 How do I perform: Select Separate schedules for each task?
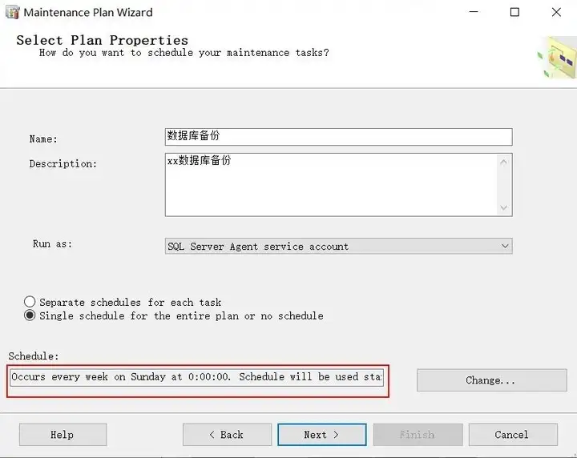click(x=30, y=302)
